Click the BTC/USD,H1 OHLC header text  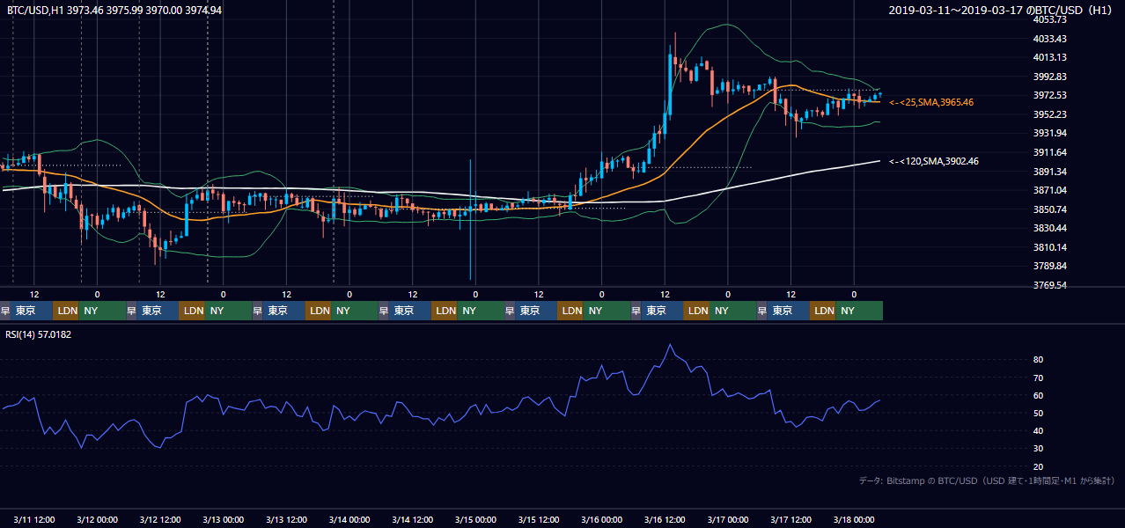coord(114,11)
